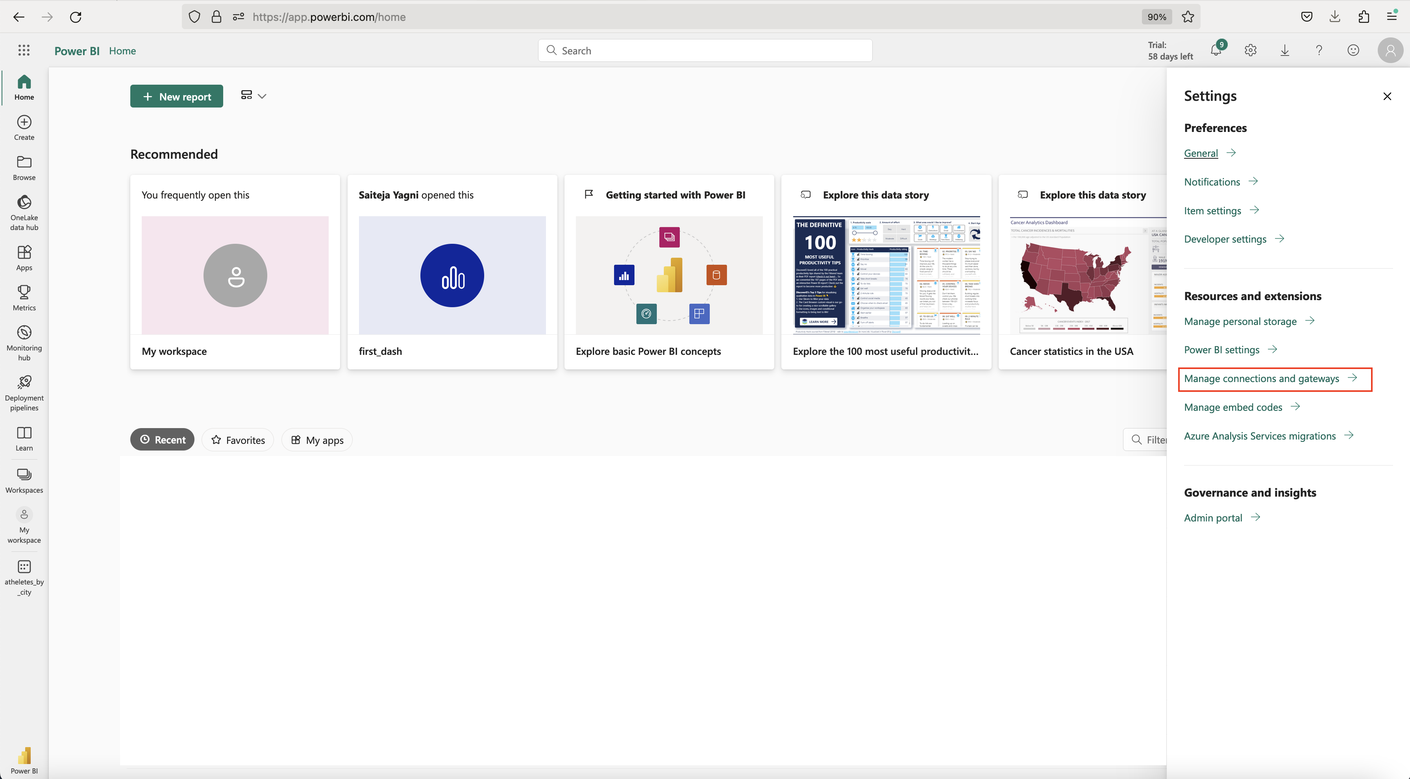Click browser back arrow
Image resolution: width=1410 pixels, height=779 pixels.
(19, 17)
